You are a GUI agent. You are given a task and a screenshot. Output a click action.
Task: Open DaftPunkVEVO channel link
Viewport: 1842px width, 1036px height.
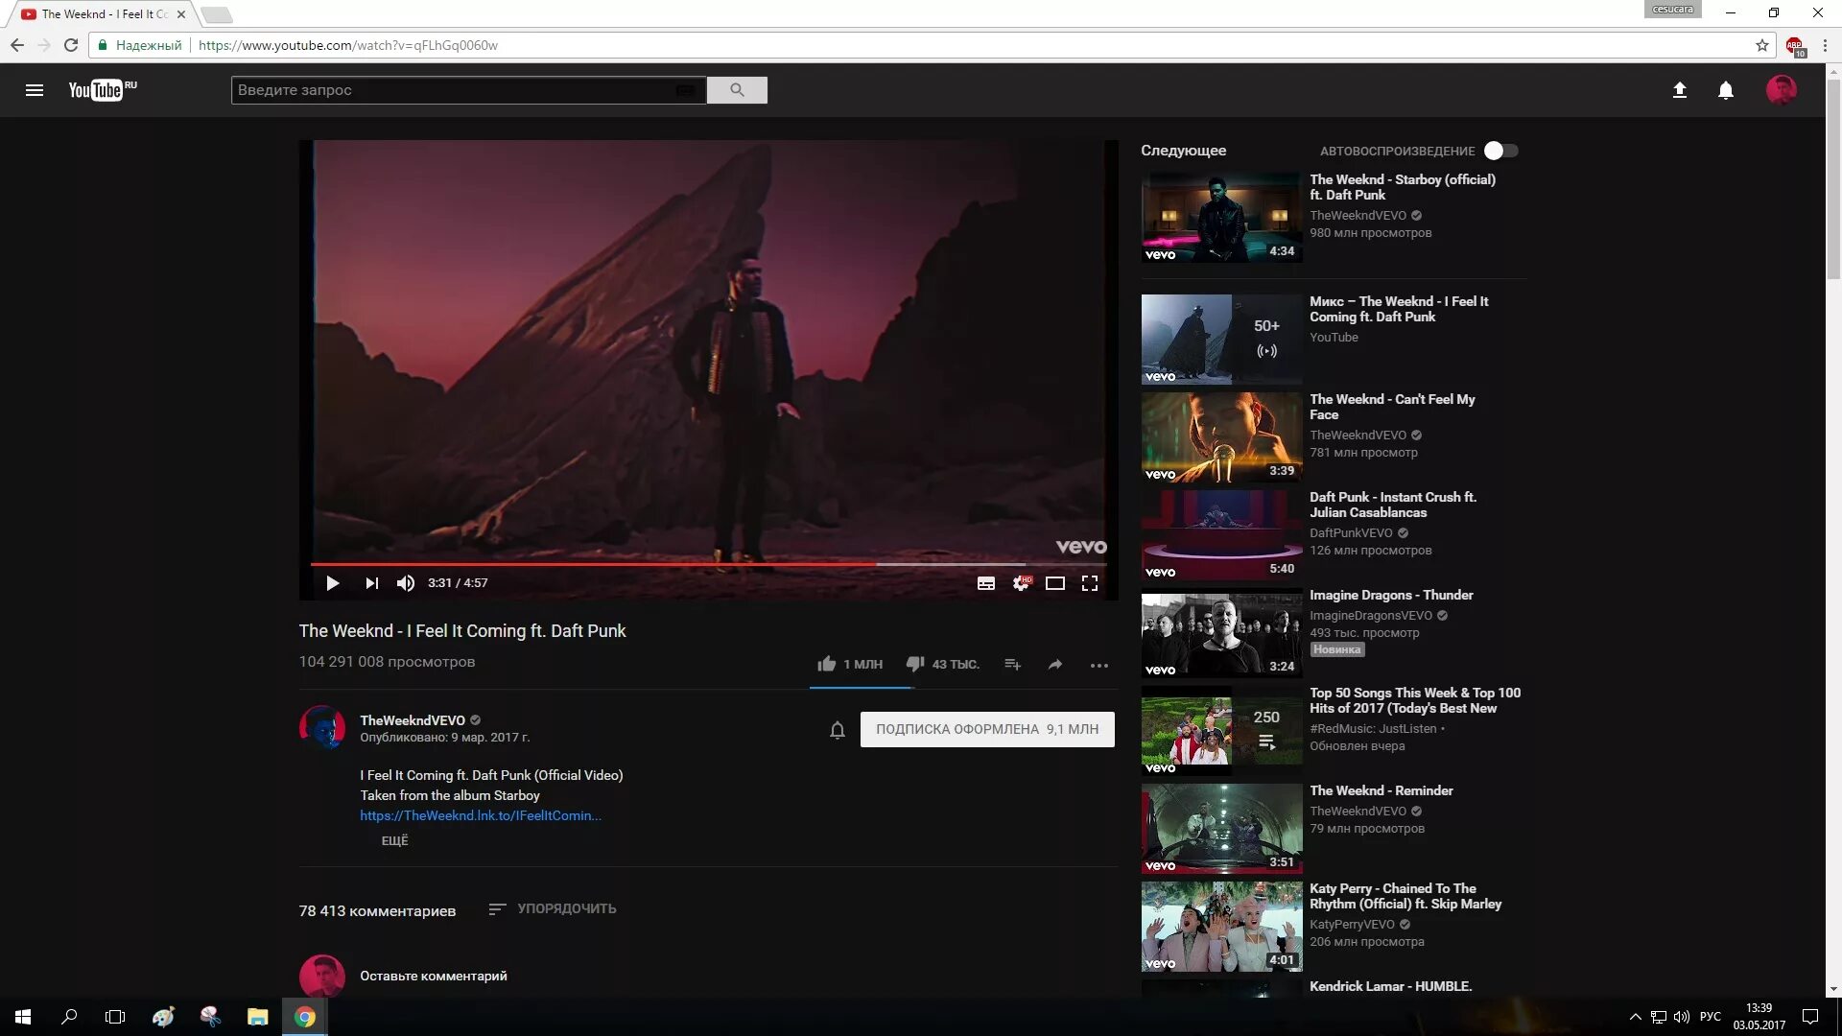click(x=1351, y=533)
